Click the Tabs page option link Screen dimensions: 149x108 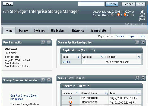coord(142,36)
